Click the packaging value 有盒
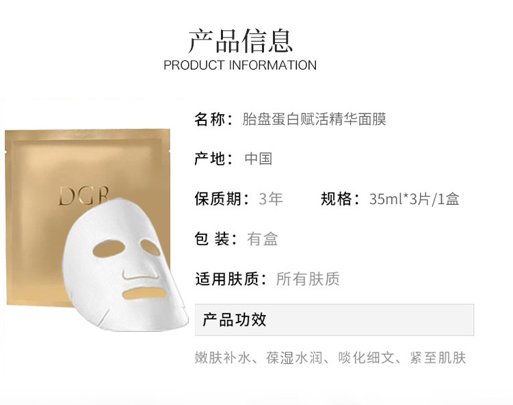Screen dimensions: 513x405 click(x=263, y=239)
